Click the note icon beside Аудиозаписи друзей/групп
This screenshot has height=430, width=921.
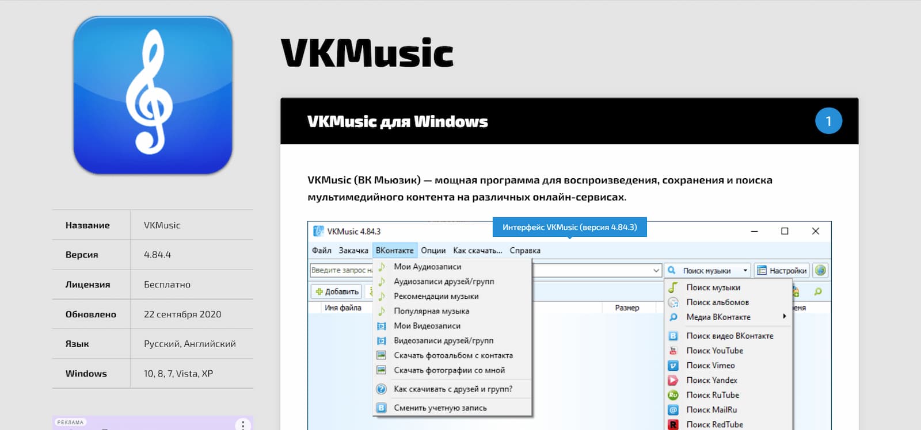[381, 282]
